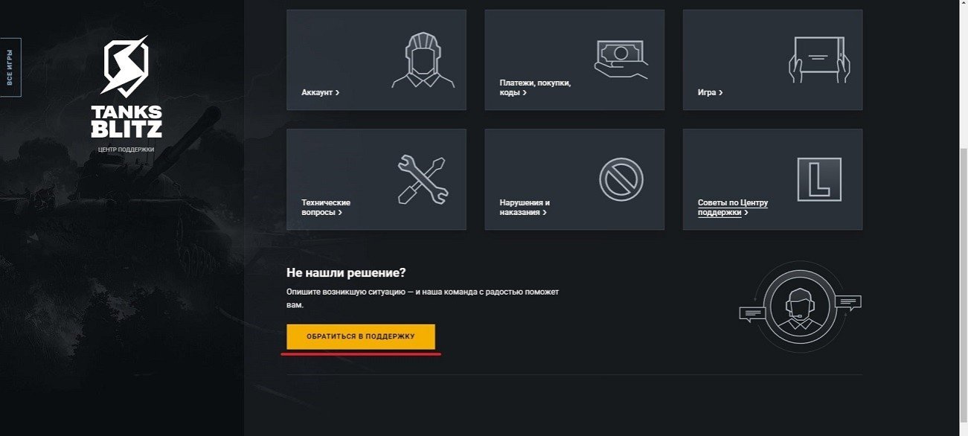Click the tanker helmet Account icon
This screenshot has height=436, width=968.
[x=423, y=60]
